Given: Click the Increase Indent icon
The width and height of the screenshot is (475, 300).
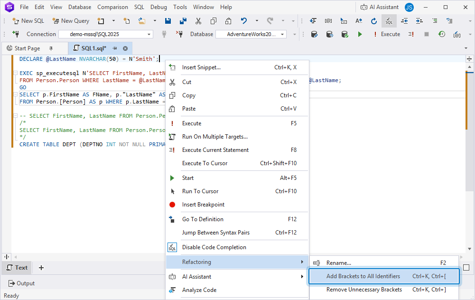Looking at the screenshot, I should [x=419, y=21].
